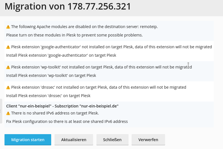Discard the migration with the Verwerfen button
The height and width of the screenshot is (149, 223).
point(148,140)
